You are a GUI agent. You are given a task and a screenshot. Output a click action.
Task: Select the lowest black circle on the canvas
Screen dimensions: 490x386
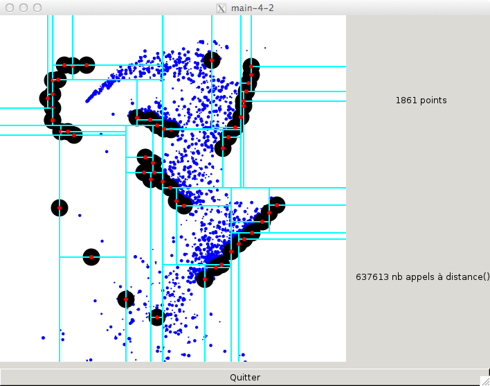click(157, 317)
